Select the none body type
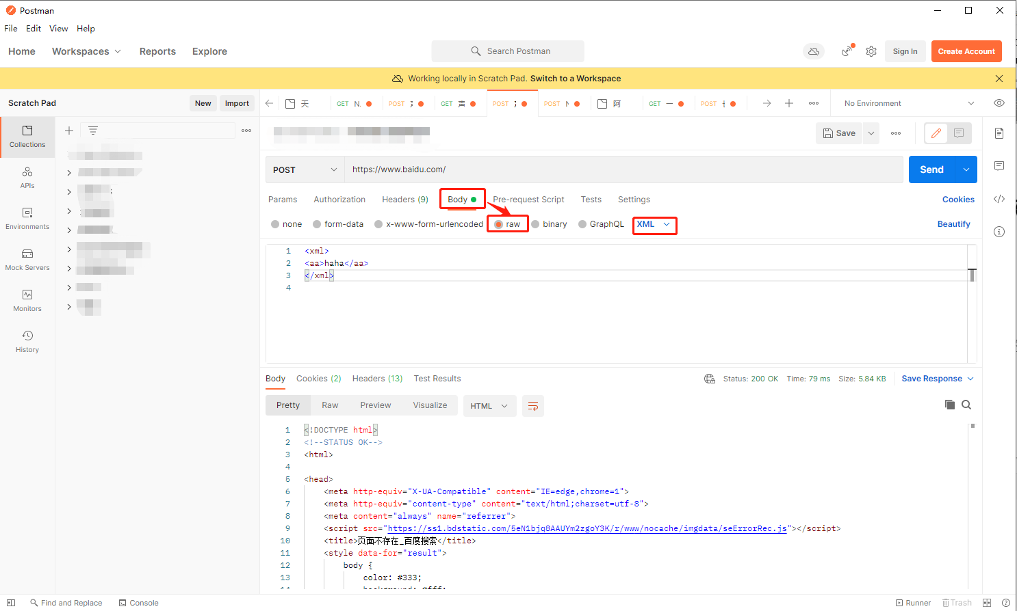The height and width of the screenshot is (611, 1017). (286, 224)
